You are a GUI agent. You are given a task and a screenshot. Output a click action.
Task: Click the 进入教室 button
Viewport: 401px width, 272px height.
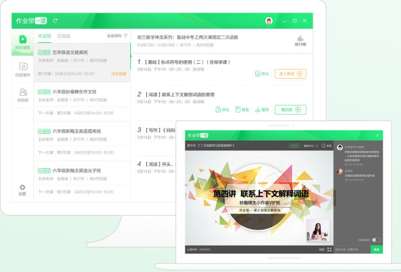[x=290, y=73]
